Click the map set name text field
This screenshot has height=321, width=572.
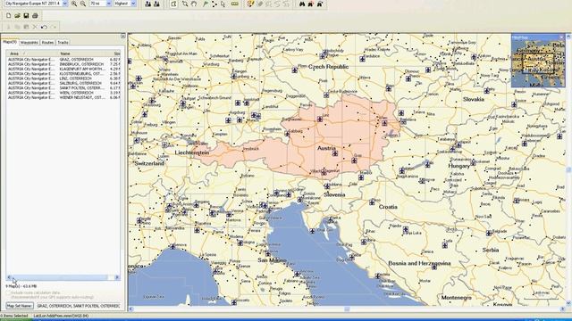(79, 306)
